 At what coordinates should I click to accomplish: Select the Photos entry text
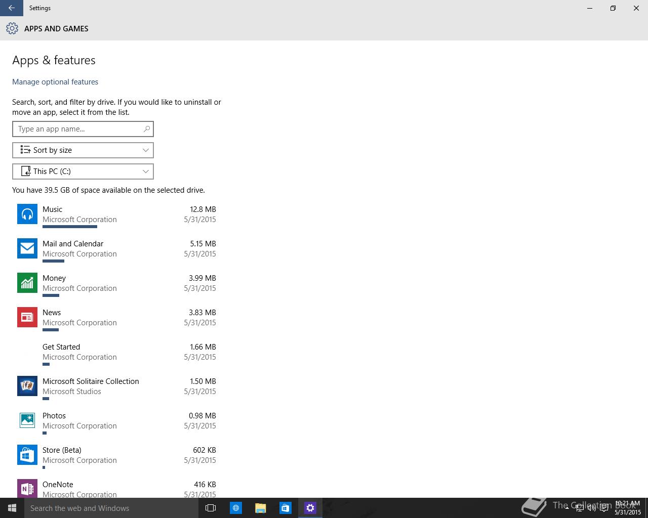54,416
